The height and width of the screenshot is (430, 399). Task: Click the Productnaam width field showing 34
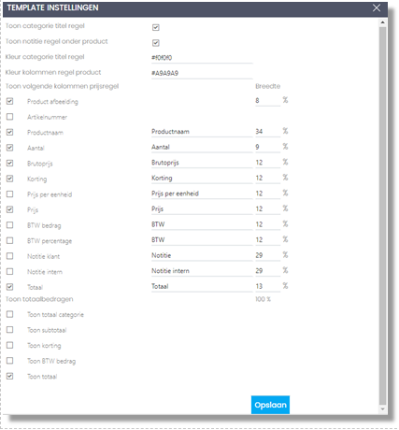pos(267,132)
